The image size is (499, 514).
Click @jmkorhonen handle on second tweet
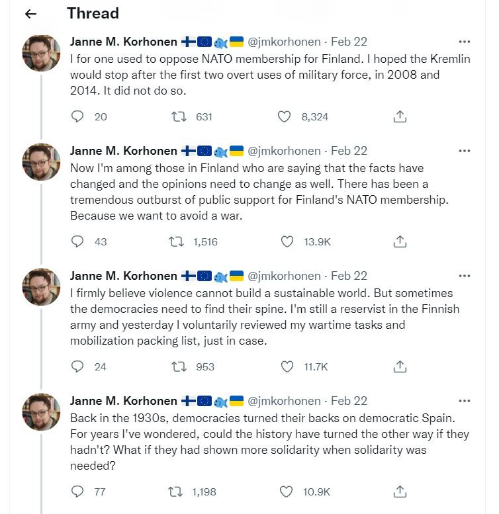284,151
